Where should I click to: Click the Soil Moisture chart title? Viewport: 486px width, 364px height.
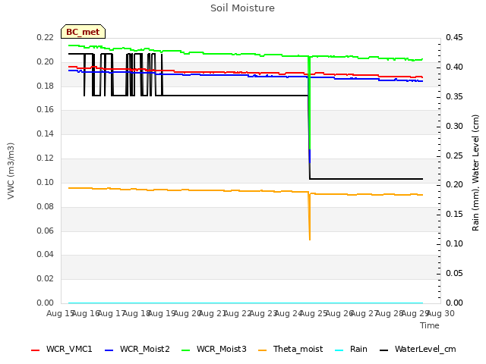[242, 8]
